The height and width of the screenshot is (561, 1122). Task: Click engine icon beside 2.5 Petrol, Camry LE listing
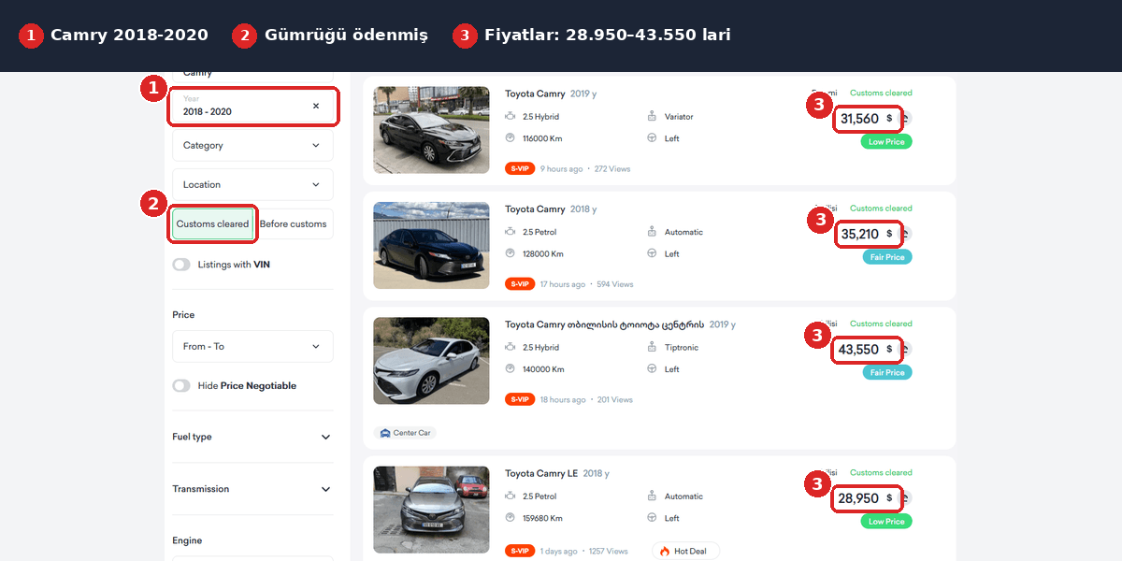(511, 496)
